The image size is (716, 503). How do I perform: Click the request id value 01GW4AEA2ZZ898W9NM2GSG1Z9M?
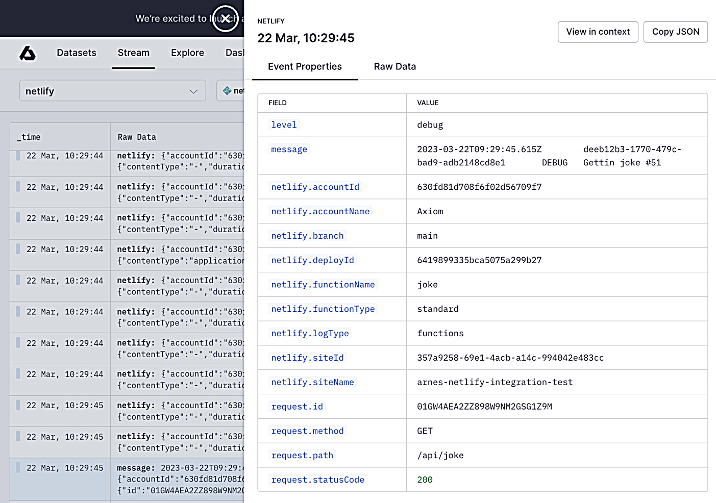484,407
